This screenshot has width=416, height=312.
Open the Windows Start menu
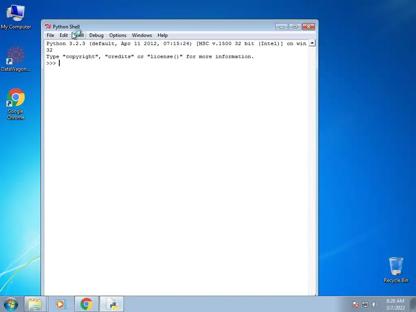11,304
